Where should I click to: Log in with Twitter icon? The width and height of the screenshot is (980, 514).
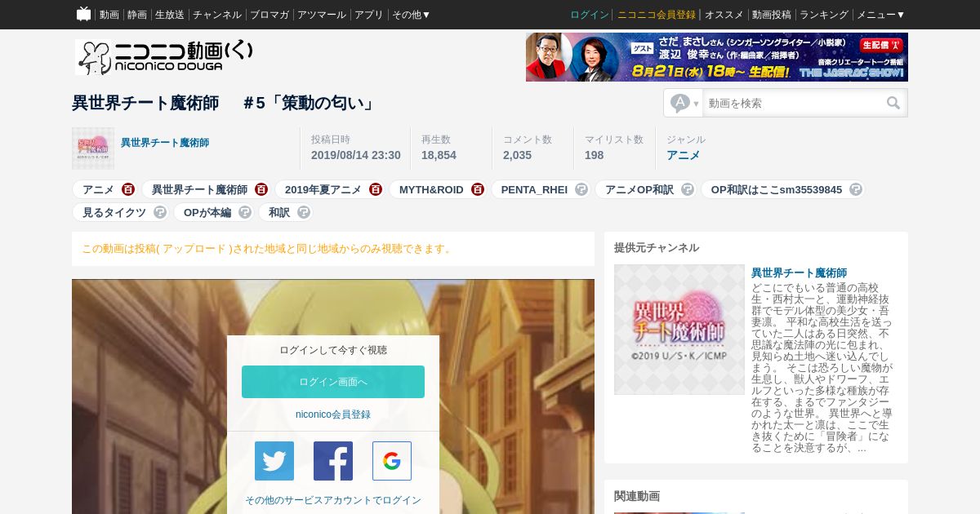274,461
